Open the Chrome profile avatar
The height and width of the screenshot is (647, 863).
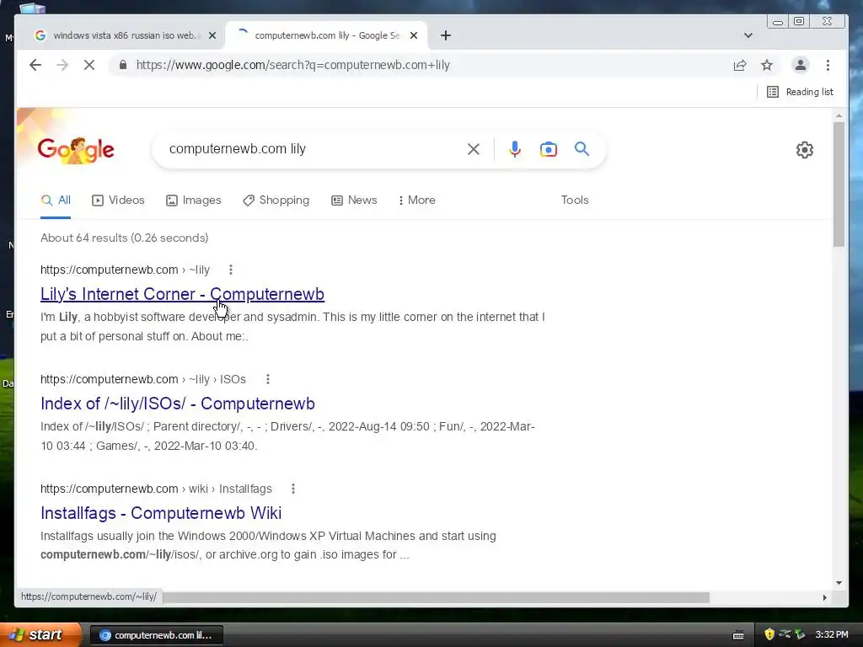point(801,65)
